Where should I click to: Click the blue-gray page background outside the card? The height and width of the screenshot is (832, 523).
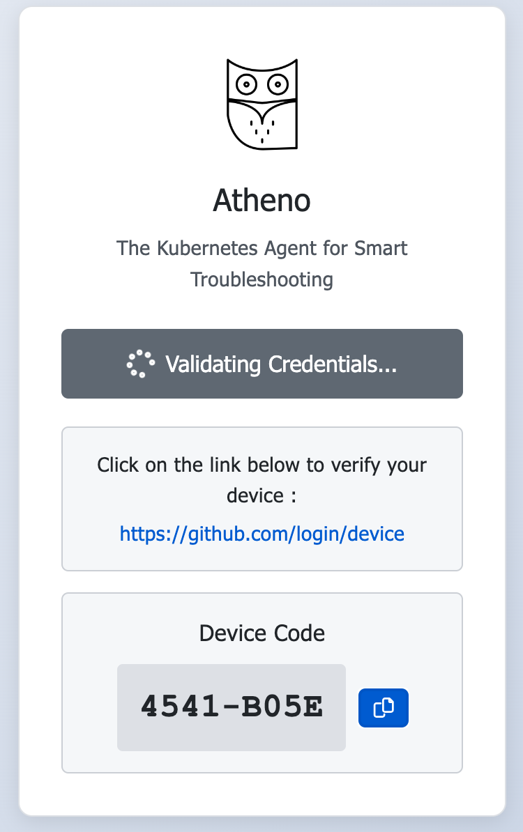[x=514, y=418]
